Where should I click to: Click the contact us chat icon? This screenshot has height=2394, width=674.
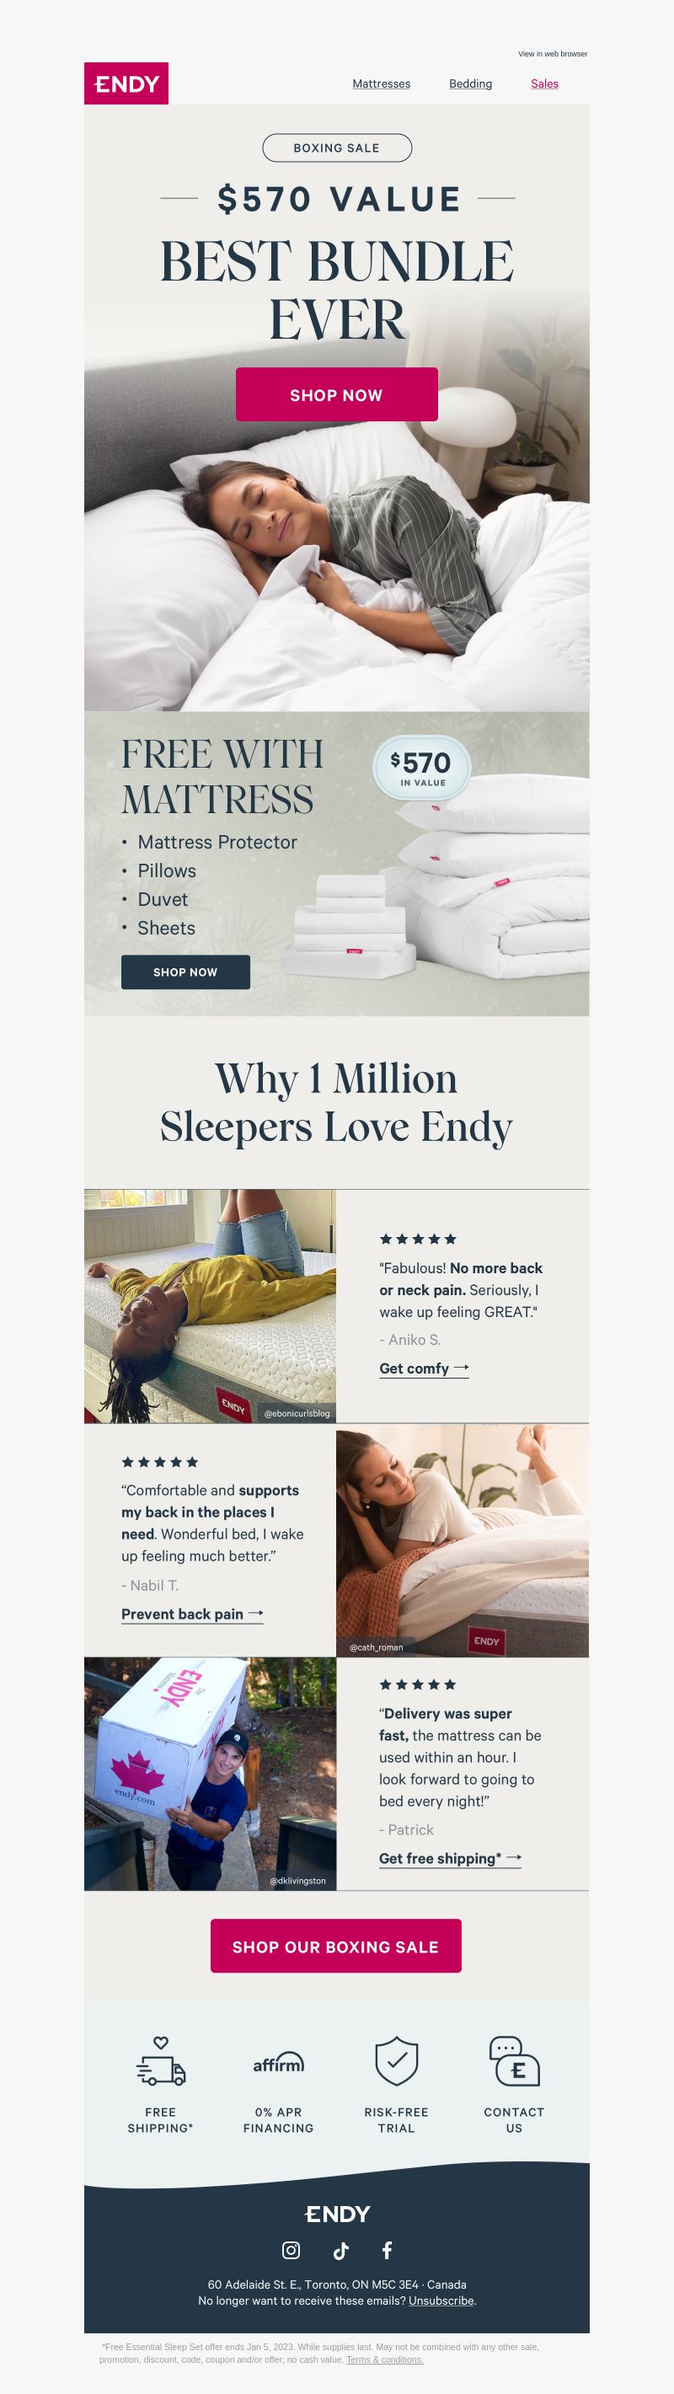coord(514,2060)
